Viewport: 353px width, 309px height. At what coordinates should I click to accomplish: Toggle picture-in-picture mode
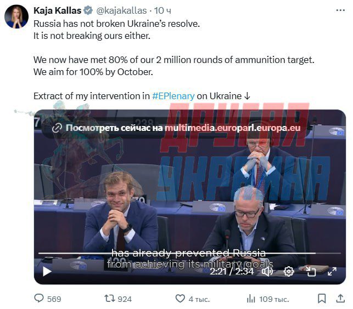tap(310, 271)
